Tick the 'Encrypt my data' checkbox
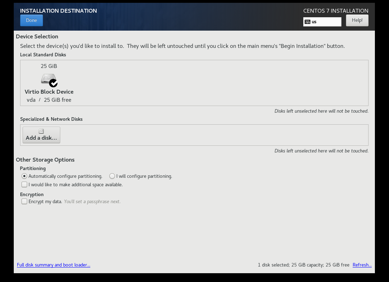 pos(24,201)
